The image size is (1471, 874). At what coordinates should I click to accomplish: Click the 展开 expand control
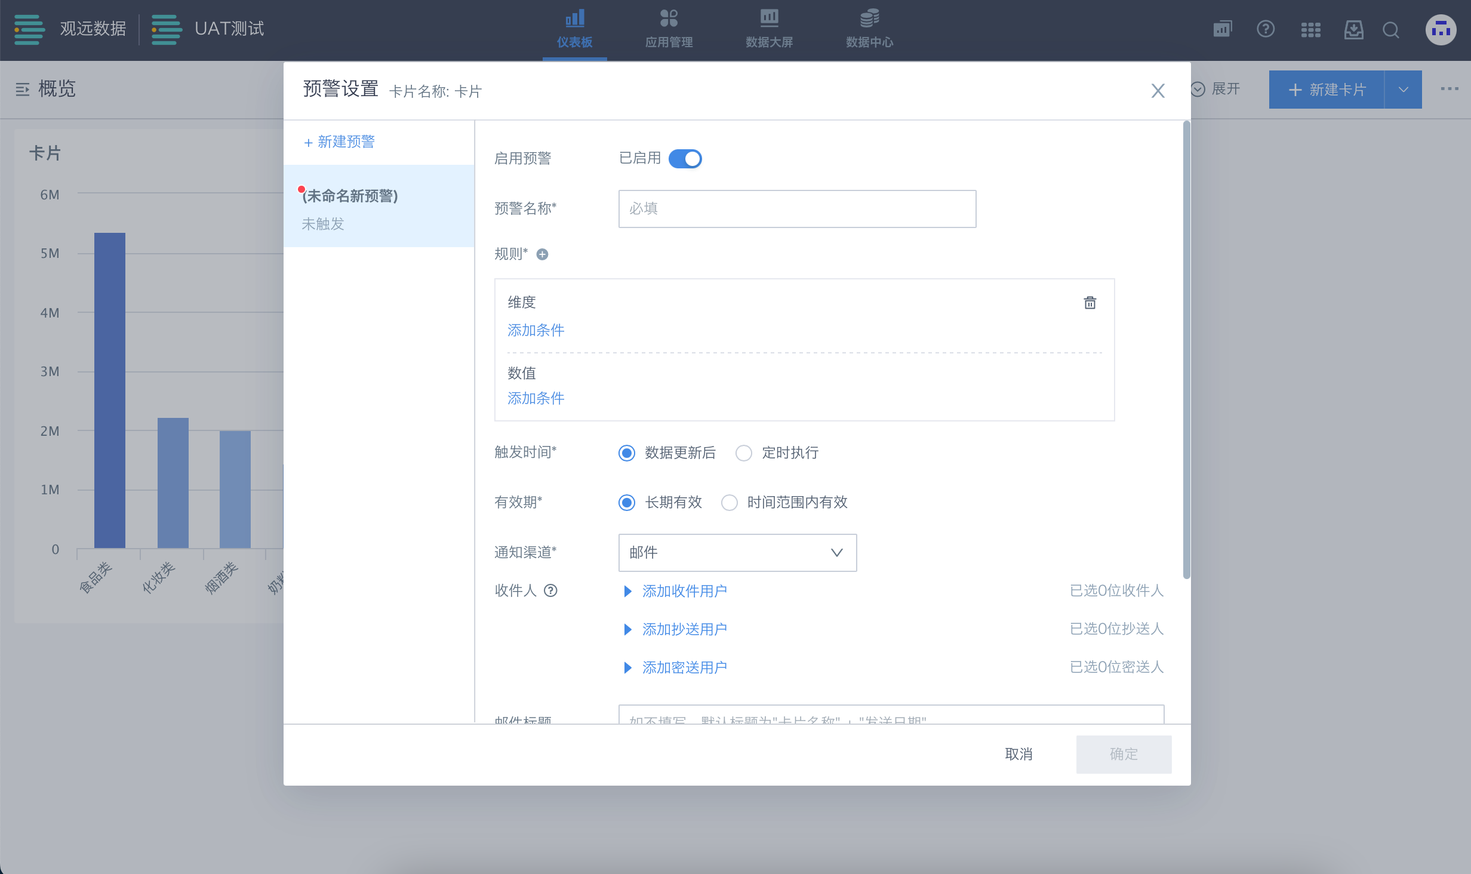point(1215,89)
